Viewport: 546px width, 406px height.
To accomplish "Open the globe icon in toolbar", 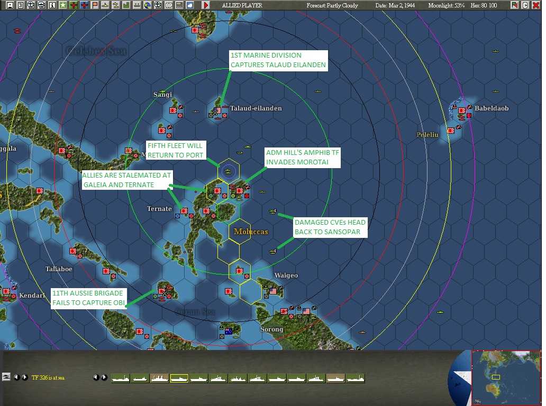I will tap(147, 5).
